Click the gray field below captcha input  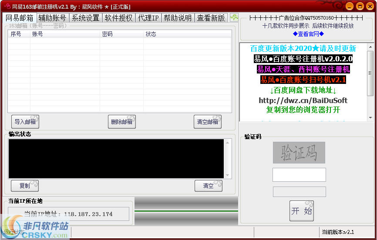pyautogui.click(x=300, y=192)
